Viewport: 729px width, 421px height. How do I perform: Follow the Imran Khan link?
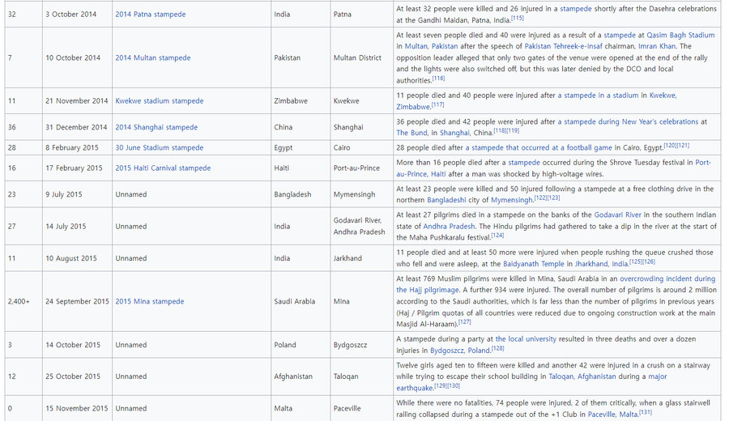click(x=656, y=47)
